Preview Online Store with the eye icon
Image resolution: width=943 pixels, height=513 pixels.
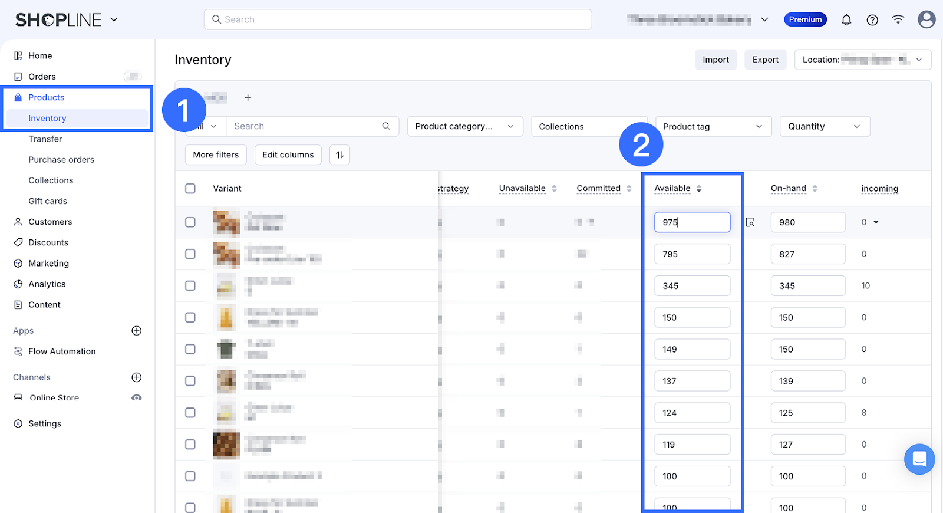(137, 398)
